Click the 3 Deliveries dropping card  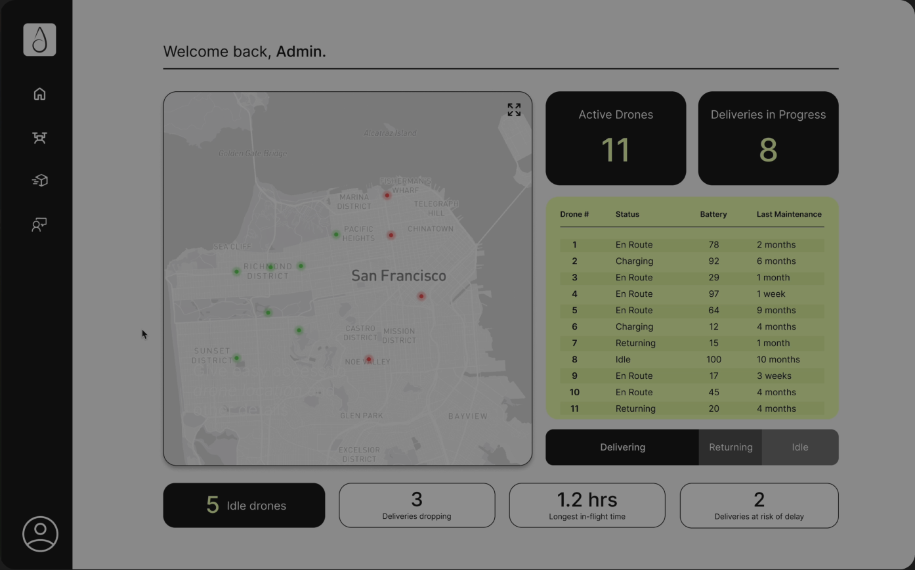tap(417, 505)
